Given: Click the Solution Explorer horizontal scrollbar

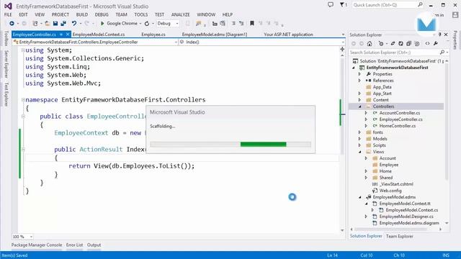Looking at the screenshot, I should pos(391,230).
